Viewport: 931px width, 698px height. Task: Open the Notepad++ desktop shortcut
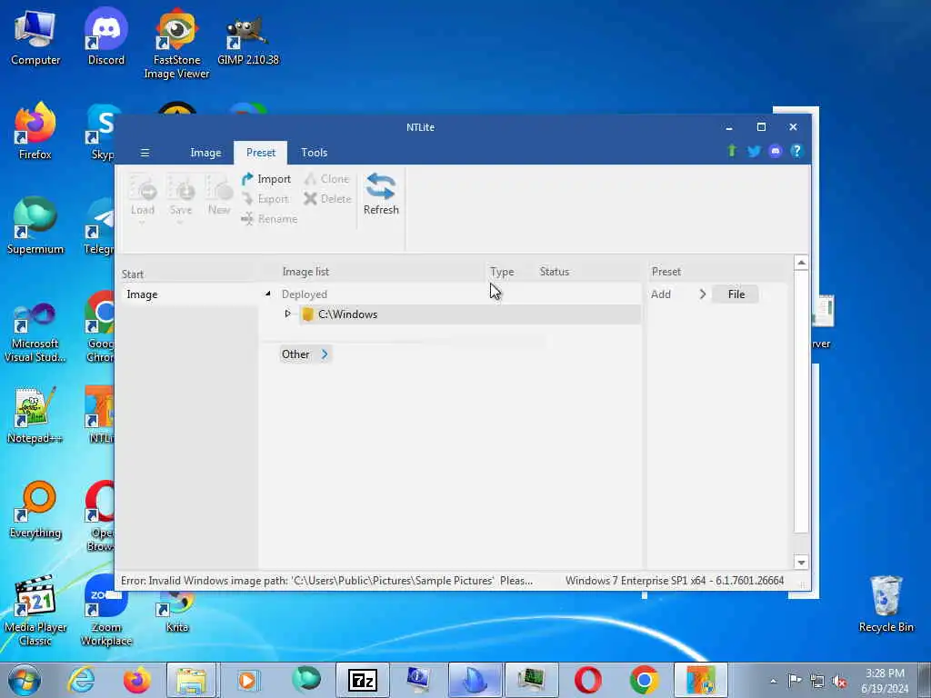[35, 415]
